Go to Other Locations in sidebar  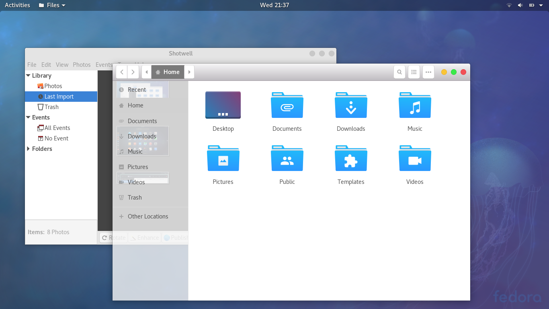pos(148,216)
